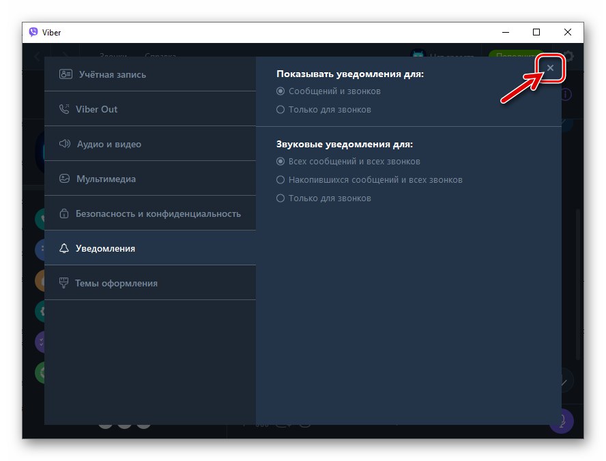606x461 pixels.
Task: Minimize the Viber window
Action: [506, 32]
